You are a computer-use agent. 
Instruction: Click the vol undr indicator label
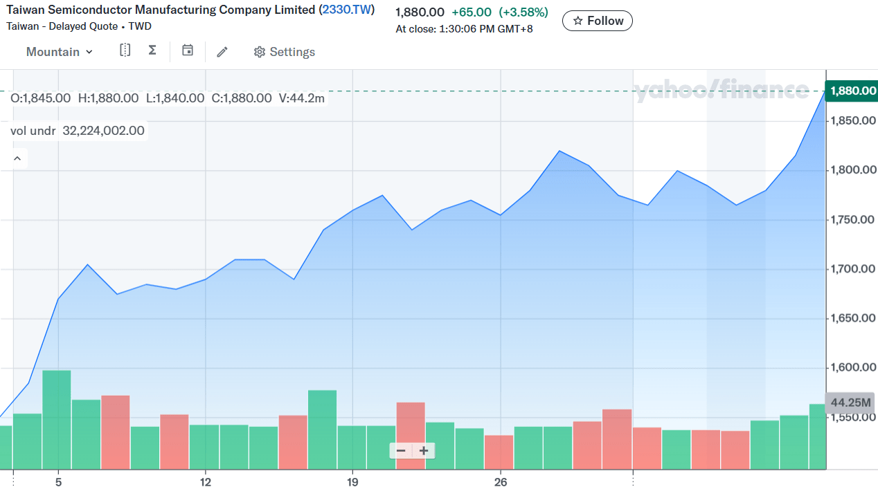tap(33, 131)
